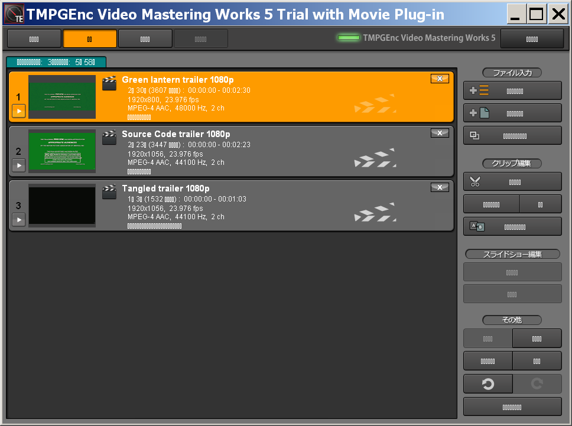
Task: Click the narrow right part of split button below scissors
Action: (x=541, y=204)
